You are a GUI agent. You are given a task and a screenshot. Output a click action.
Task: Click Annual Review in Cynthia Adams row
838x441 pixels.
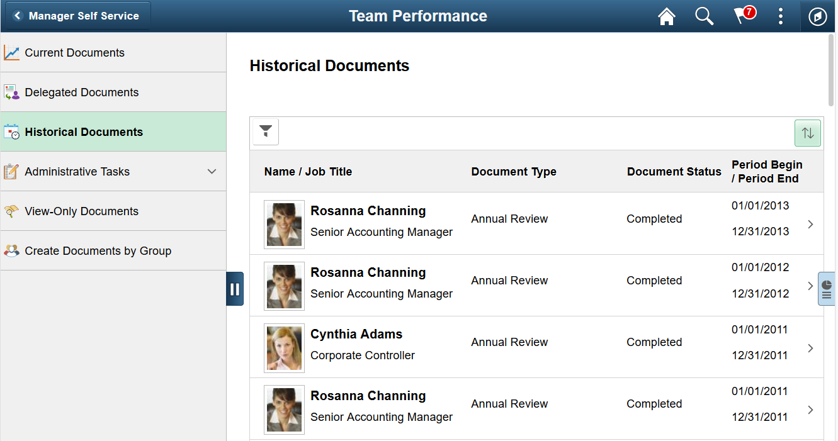click(x=509, y=342)
